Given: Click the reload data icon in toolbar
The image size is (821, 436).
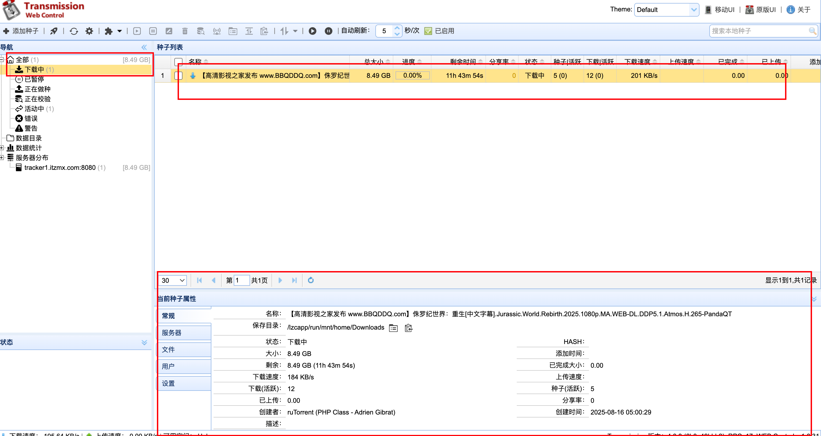Looking at the screenshot, I should tap(74, 31).
